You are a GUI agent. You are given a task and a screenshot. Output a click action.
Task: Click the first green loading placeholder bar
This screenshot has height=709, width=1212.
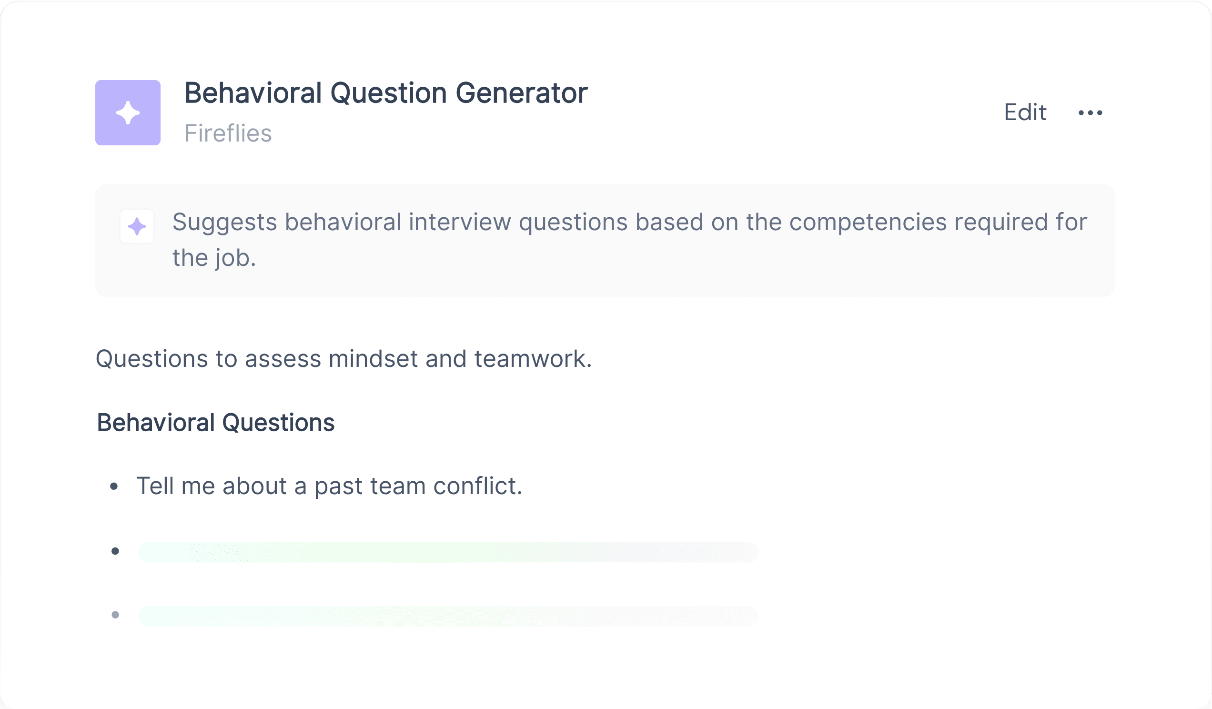[448, 552]
